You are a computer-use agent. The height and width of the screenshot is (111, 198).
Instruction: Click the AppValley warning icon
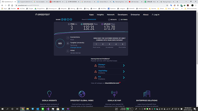(x=96, y=72)
